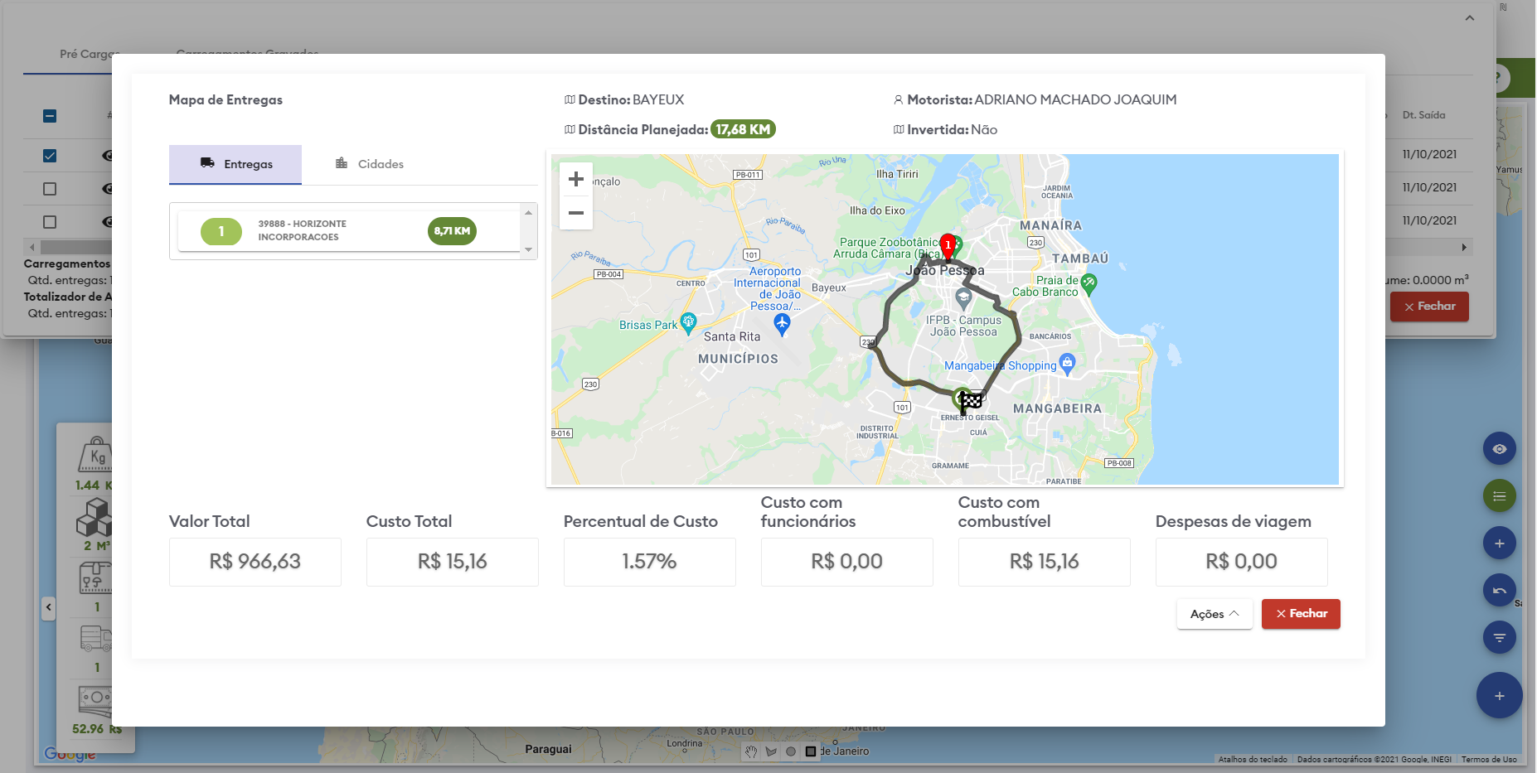
Task: Check the second row checkbox
Action: click(x=50, y=189)
